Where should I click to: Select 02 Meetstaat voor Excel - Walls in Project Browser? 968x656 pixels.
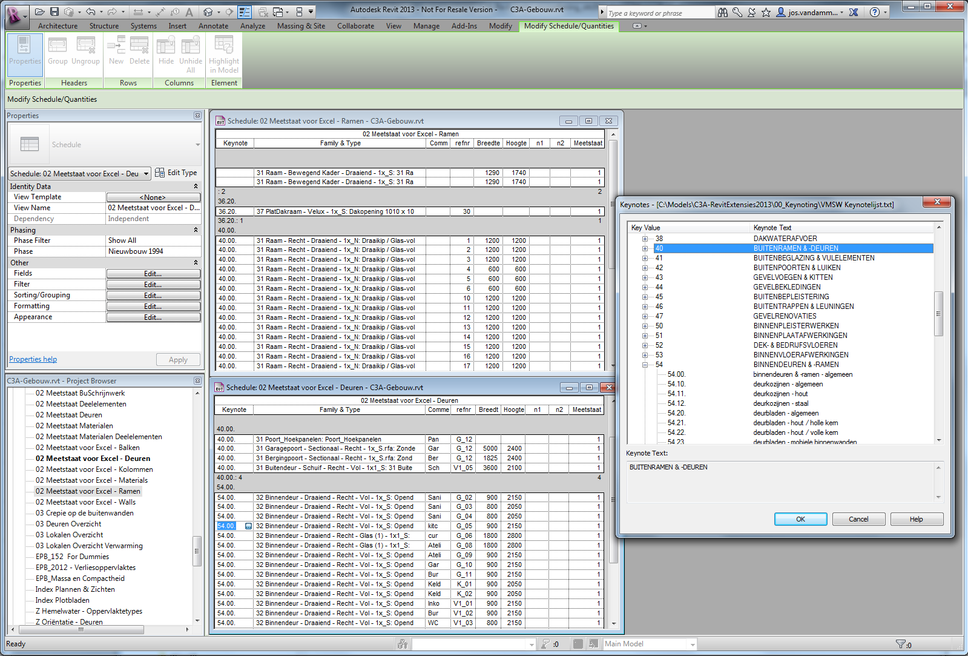click(85, 502)
